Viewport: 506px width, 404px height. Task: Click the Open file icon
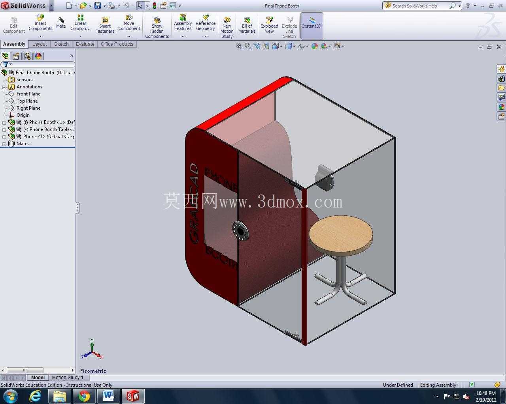tap(83, 6)
